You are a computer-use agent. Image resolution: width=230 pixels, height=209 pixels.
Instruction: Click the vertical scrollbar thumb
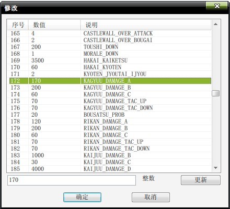(x=215, y=93)
